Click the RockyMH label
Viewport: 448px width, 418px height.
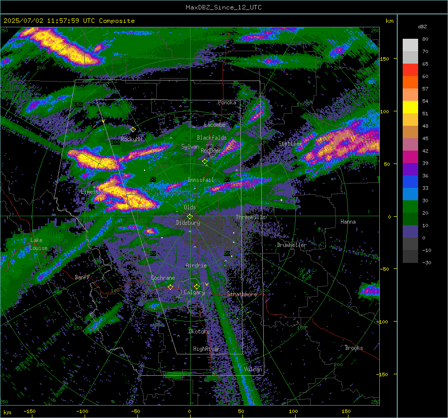131,139
